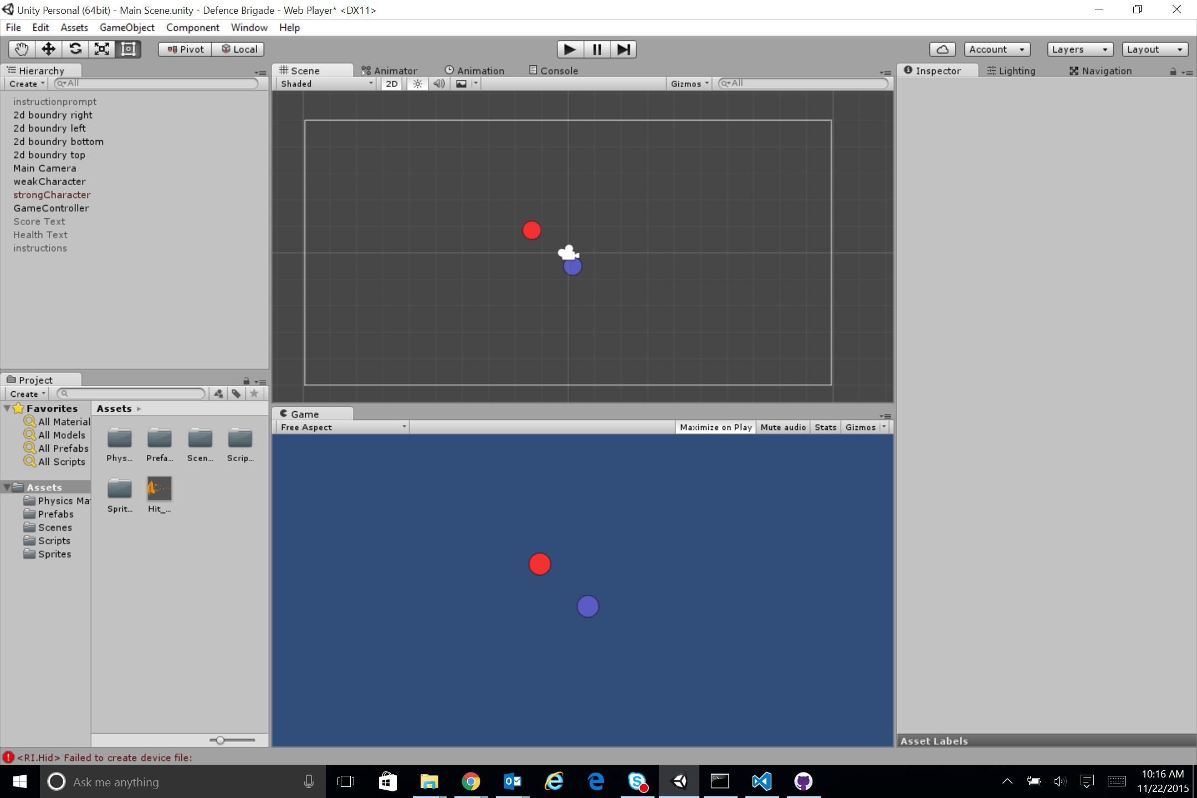This screenshot has height=798, width=1197.
Task: Select Main Camera in Hierarchy
Action: pyautogui.click(x=45, y=168)
